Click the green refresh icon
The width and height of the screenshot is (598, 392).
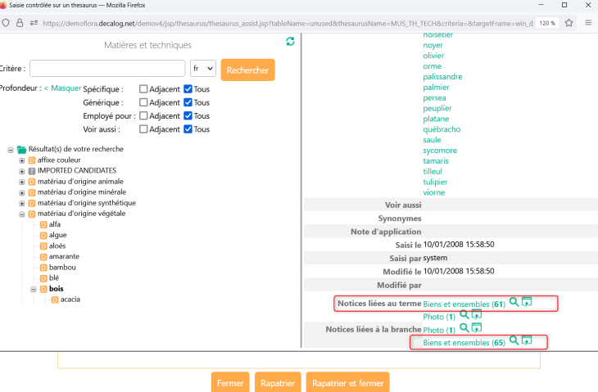(290, 42)
